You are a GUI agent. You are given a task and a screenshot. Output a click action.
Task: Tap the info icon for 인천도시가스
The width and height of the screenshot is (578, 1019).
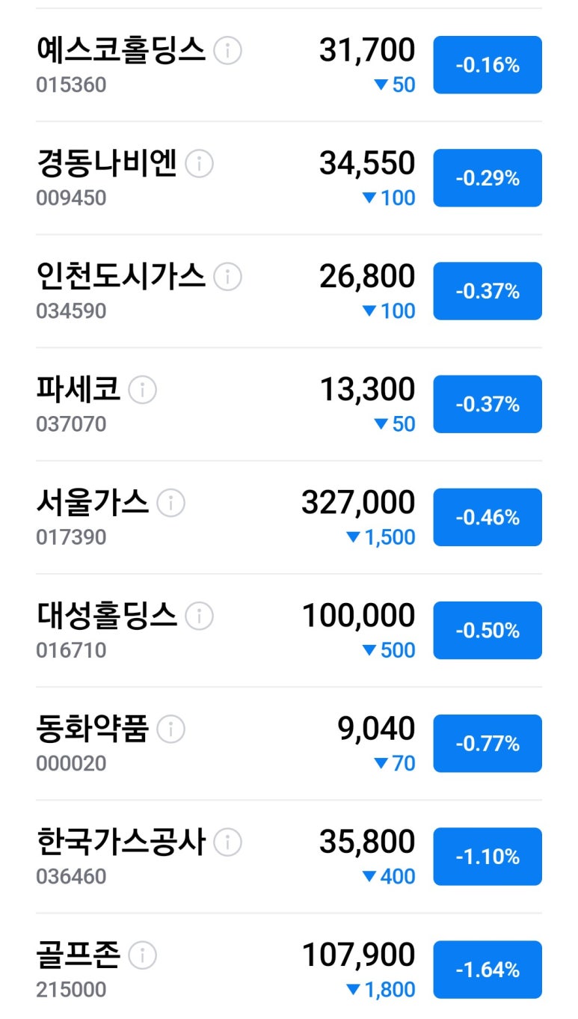point(228,277)
